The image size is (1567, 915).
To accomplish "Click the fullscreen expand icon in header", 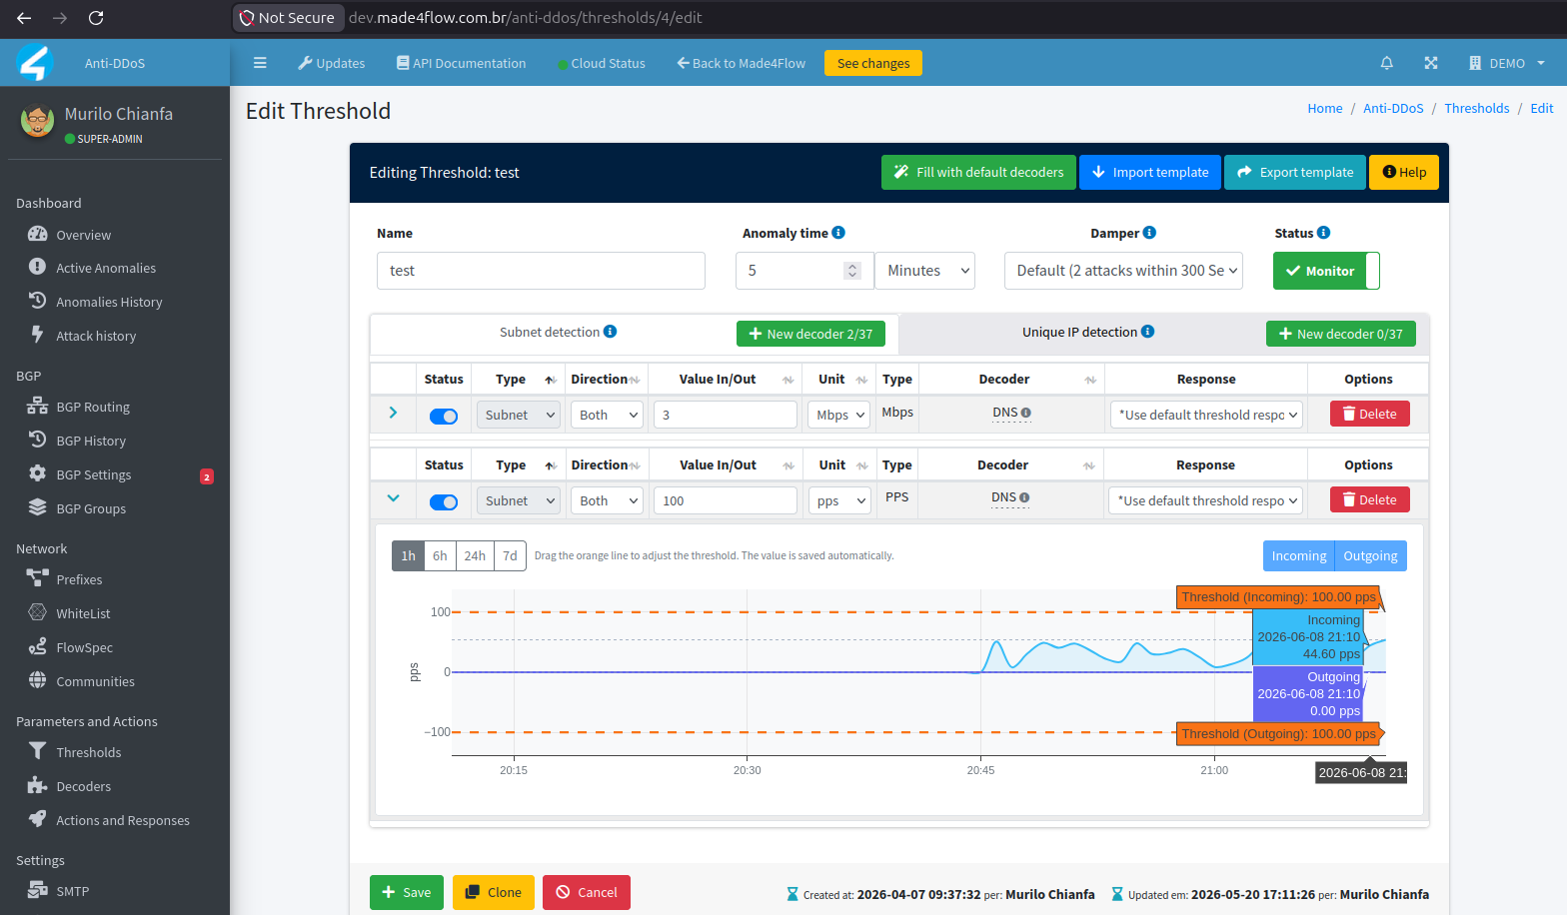I will click(x=1431, y=63).
